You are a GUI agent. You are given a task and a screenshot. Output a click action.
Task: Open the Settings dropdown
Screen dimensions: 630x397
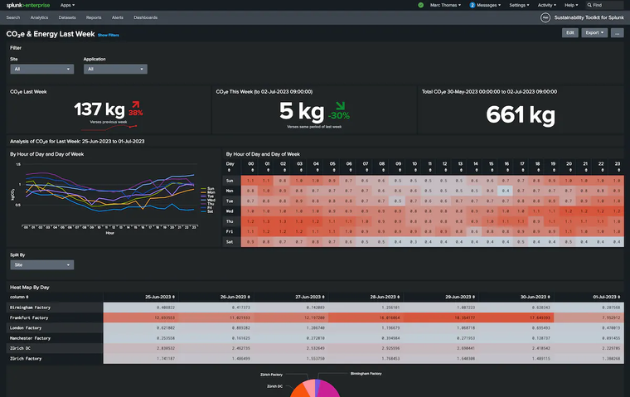pos(519,5)
